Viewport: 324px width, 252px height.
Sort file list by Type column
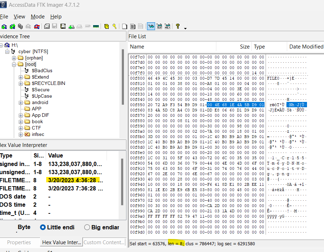pyautogui.click(x=269, y=47)
